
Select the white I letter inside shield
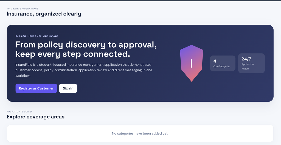point(191,63)
